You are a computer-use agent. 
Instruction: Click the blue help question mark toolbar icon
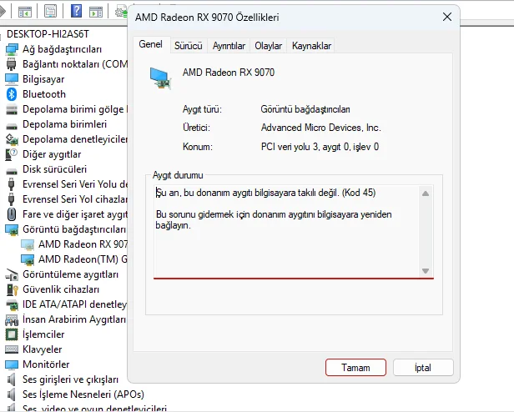coord(76,11)
